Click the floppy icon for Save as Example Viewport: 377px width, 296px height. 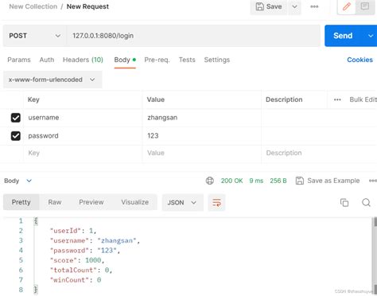[x=300, y=181]
